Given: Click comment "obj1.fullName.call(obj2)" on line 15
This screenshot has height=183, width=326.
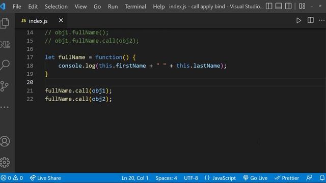Looking at the screenshot, I should tap(95, 41).
